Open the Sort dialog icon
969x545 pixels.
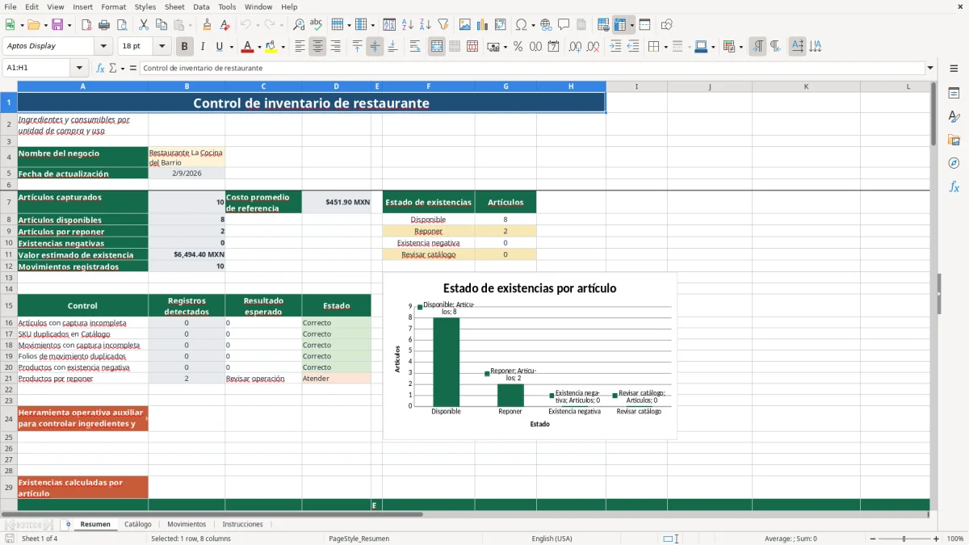[389, 25]
